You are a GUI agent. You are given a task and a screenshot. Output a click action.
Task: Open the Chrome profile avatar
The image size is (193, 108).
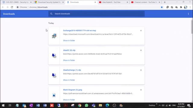click(185, 7)
